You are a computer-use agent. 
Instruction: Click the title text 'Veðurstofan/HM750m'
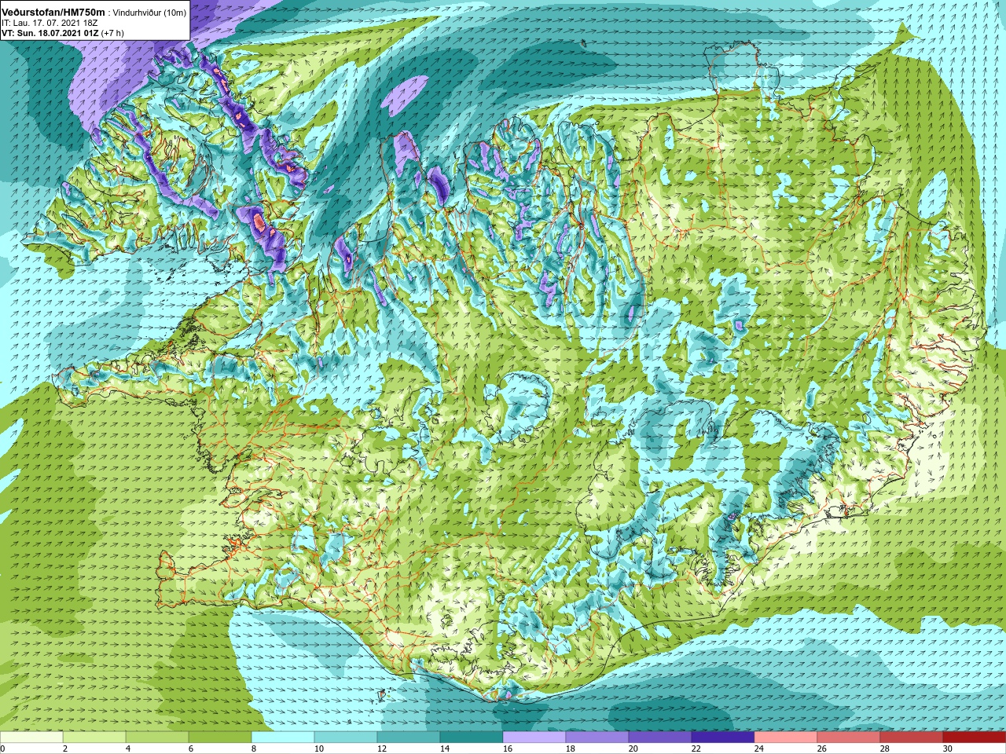coord(53,13)
